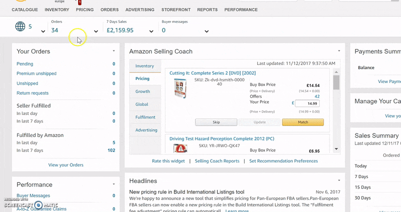This screenshot has width=401, height=212.
Task: Click the yellow Match button
Action: point(303,122)
